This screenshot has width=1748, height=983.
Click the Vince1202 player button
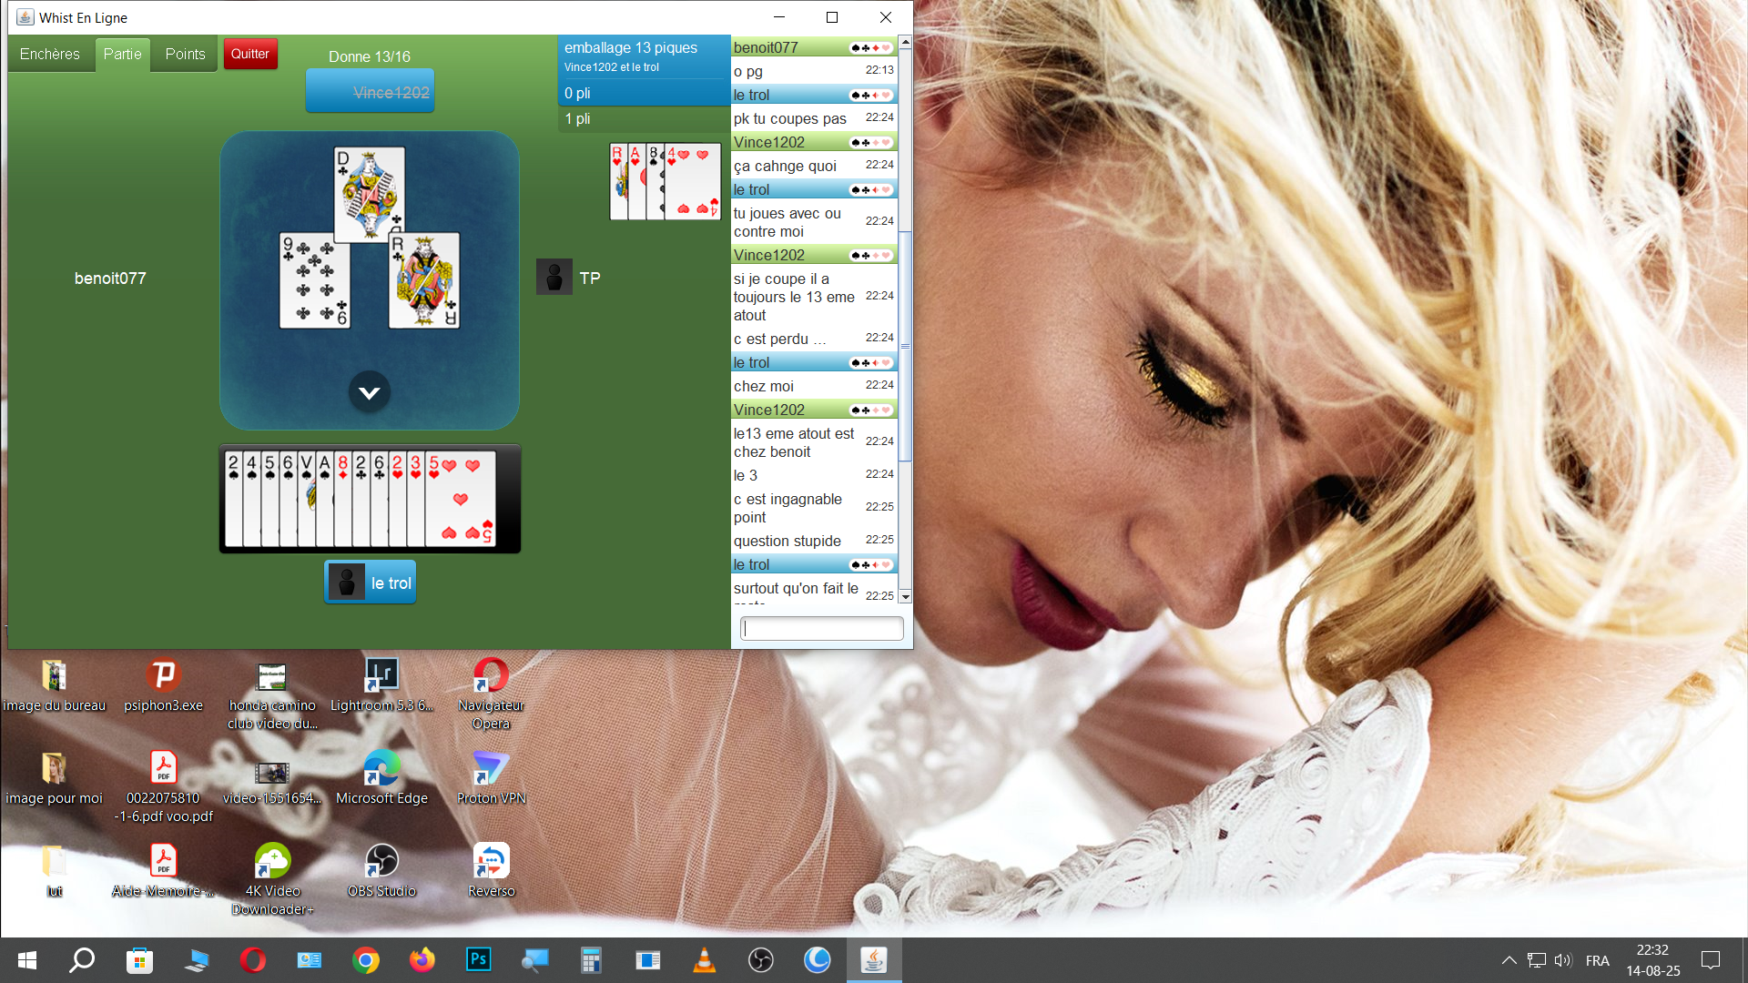point(370,92)
